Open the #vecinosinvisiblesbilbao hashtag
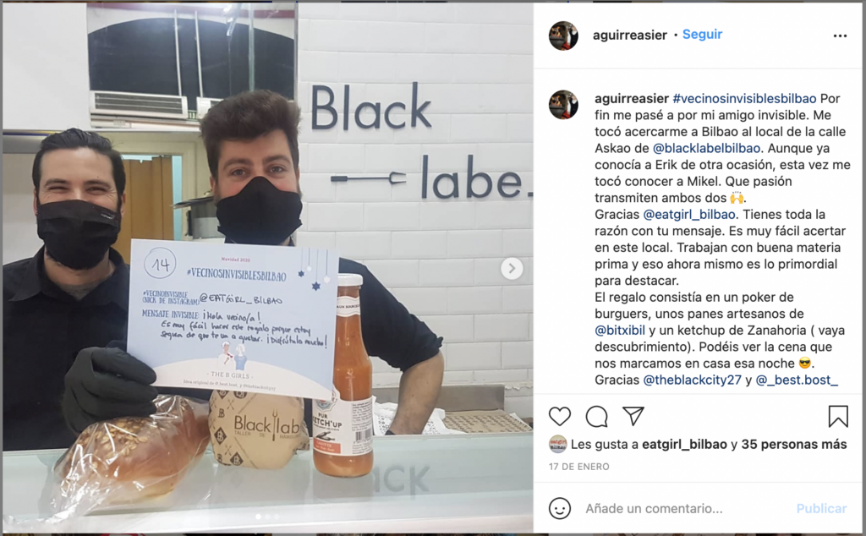 (x=744, y=99)
